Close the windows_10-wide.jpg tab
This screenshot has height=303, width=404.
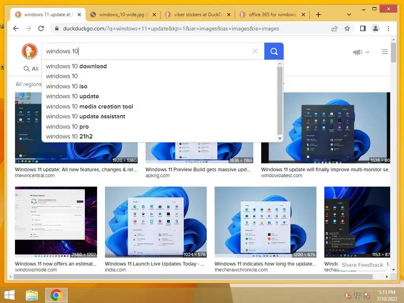pyautogui.click(x=154, y=15)
